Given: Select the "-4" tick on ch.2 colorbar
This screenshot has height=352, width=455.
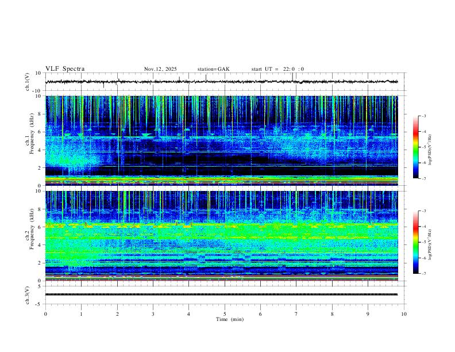Looking at the screenshot, I should click(424, 227).
